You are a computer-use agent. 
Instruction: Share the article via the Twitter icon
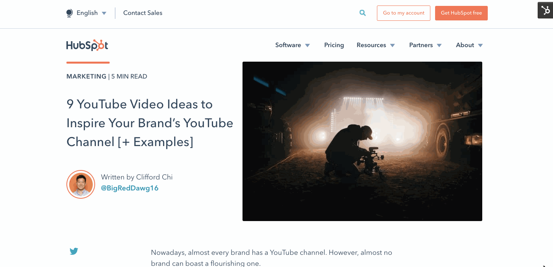(x=74, y=251)
